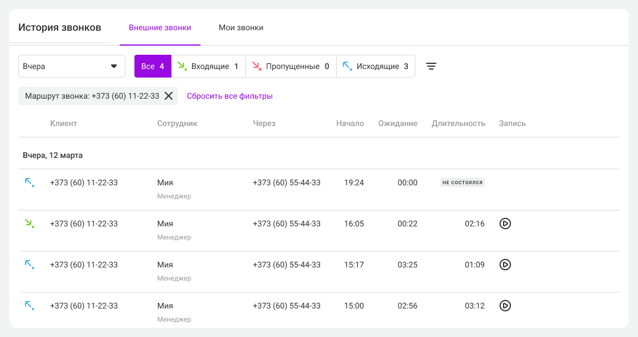The image size is (638, 337).
Task: Sort by Длительность column header
Action: click(x=458, y=123)
